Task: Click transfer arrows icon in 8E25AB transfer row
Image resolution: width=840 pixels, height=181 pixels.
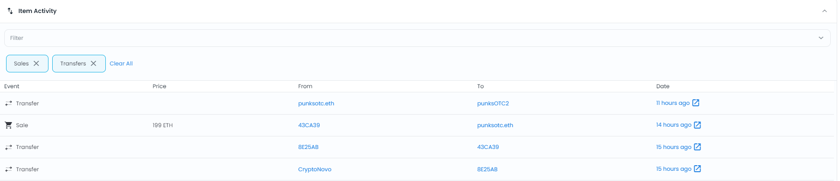Action: [x=8, y=147]
